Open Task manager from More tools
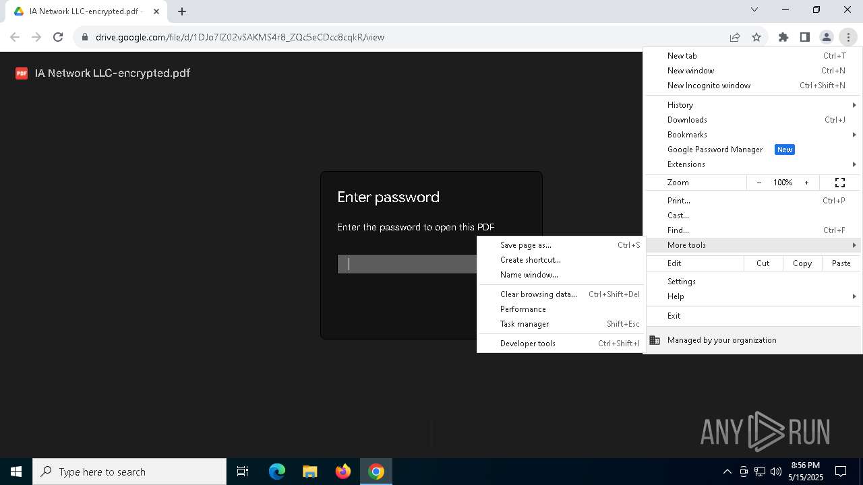 [561, 324]
